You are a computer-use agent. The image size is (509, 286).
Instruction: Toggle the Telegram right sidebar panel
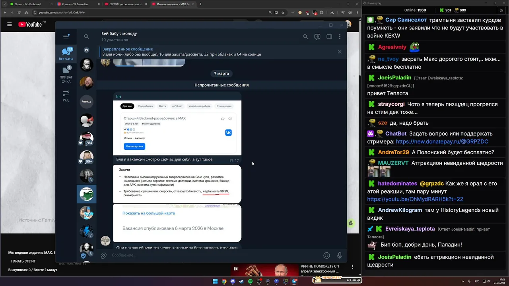click(329, 37)
